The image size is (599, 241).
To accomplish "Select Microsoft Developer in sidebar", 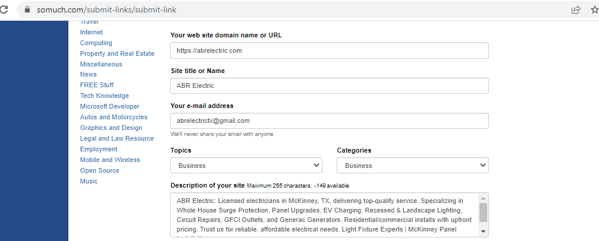I will (109, 106).
